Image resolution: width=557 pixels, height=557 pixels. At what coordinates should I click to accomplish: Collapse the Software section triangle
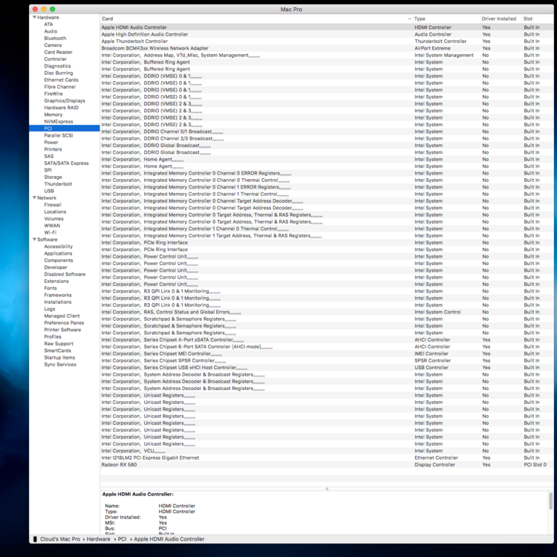tap(34, 239)
